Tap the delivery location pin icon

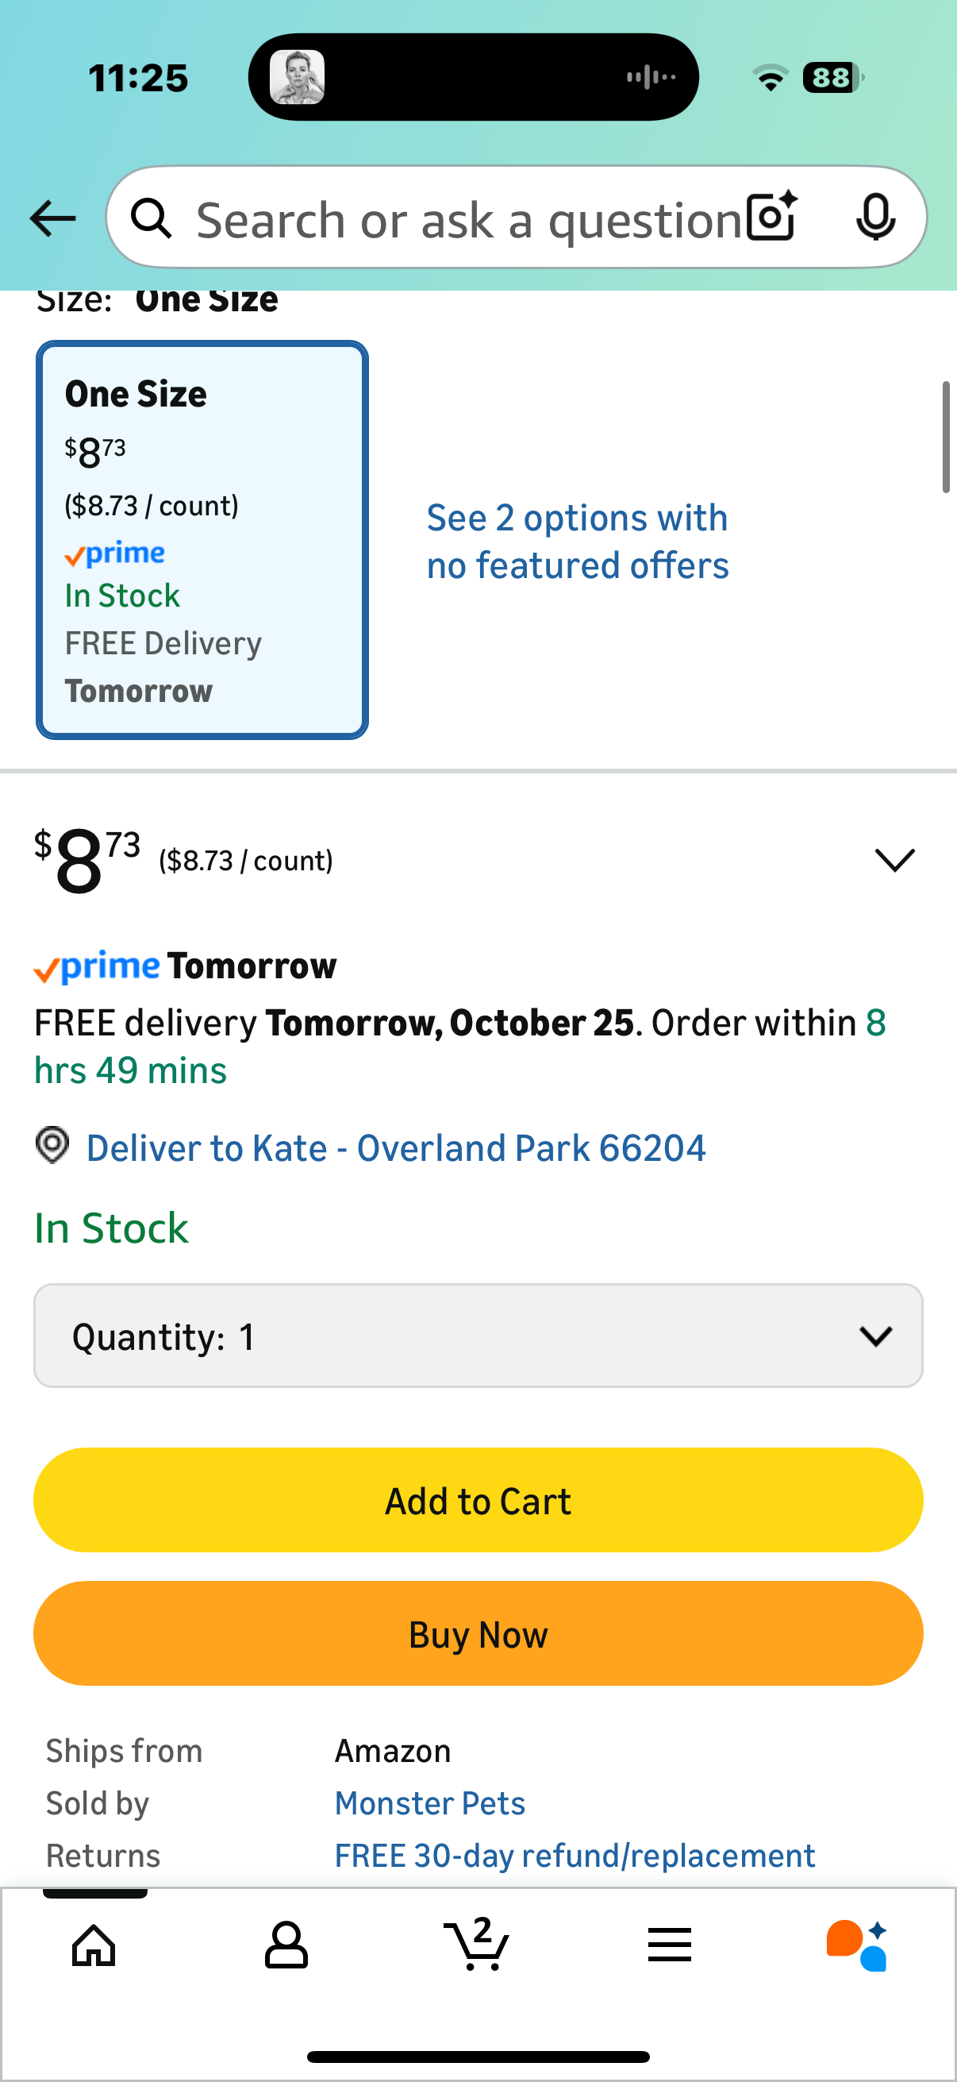coord(52,1145)
